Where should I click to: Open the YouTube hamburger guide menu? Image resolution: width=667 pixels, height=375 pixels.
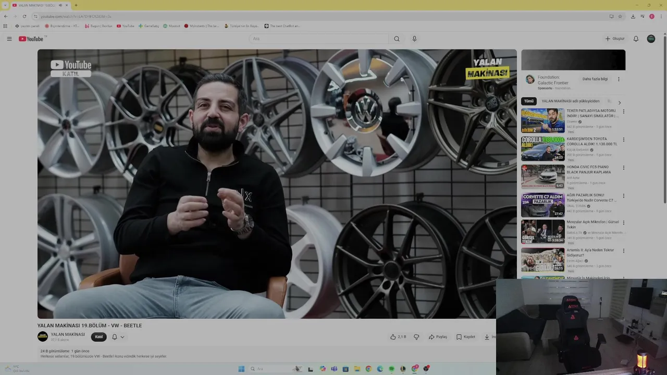pyautogui.click(x=9, y=39)
